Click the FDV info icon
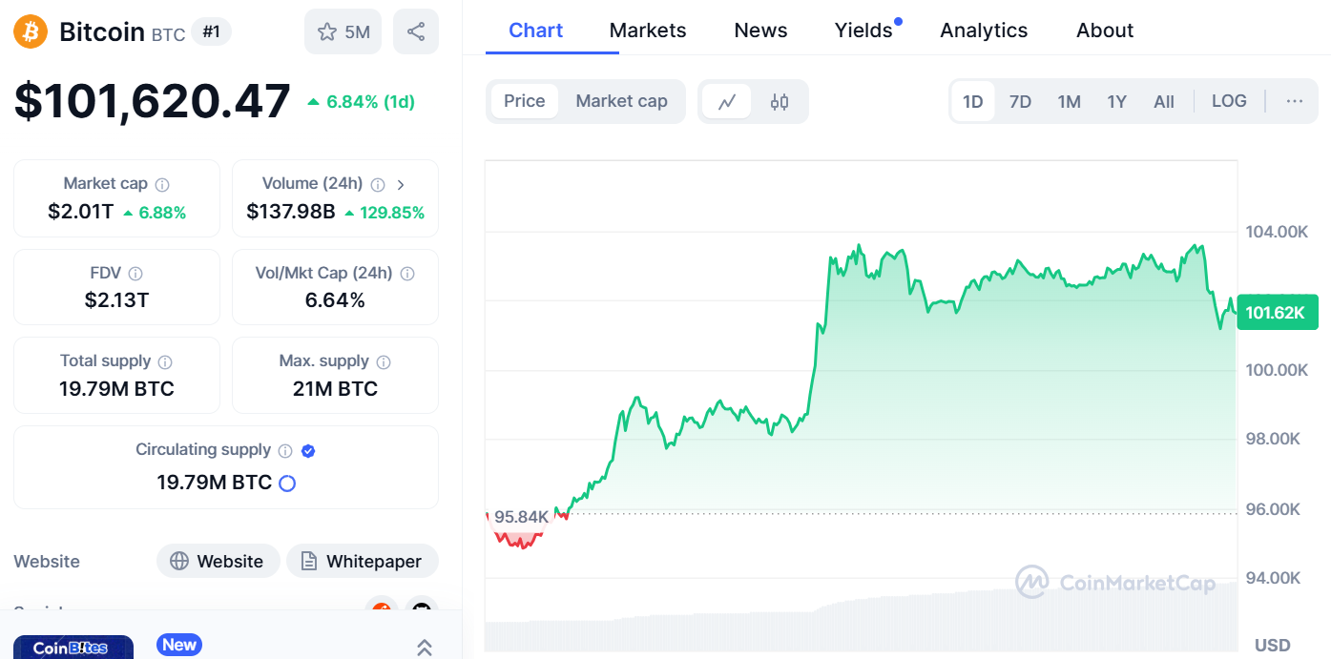Viewport: 1331px width, 659px height. pos(135,274)
